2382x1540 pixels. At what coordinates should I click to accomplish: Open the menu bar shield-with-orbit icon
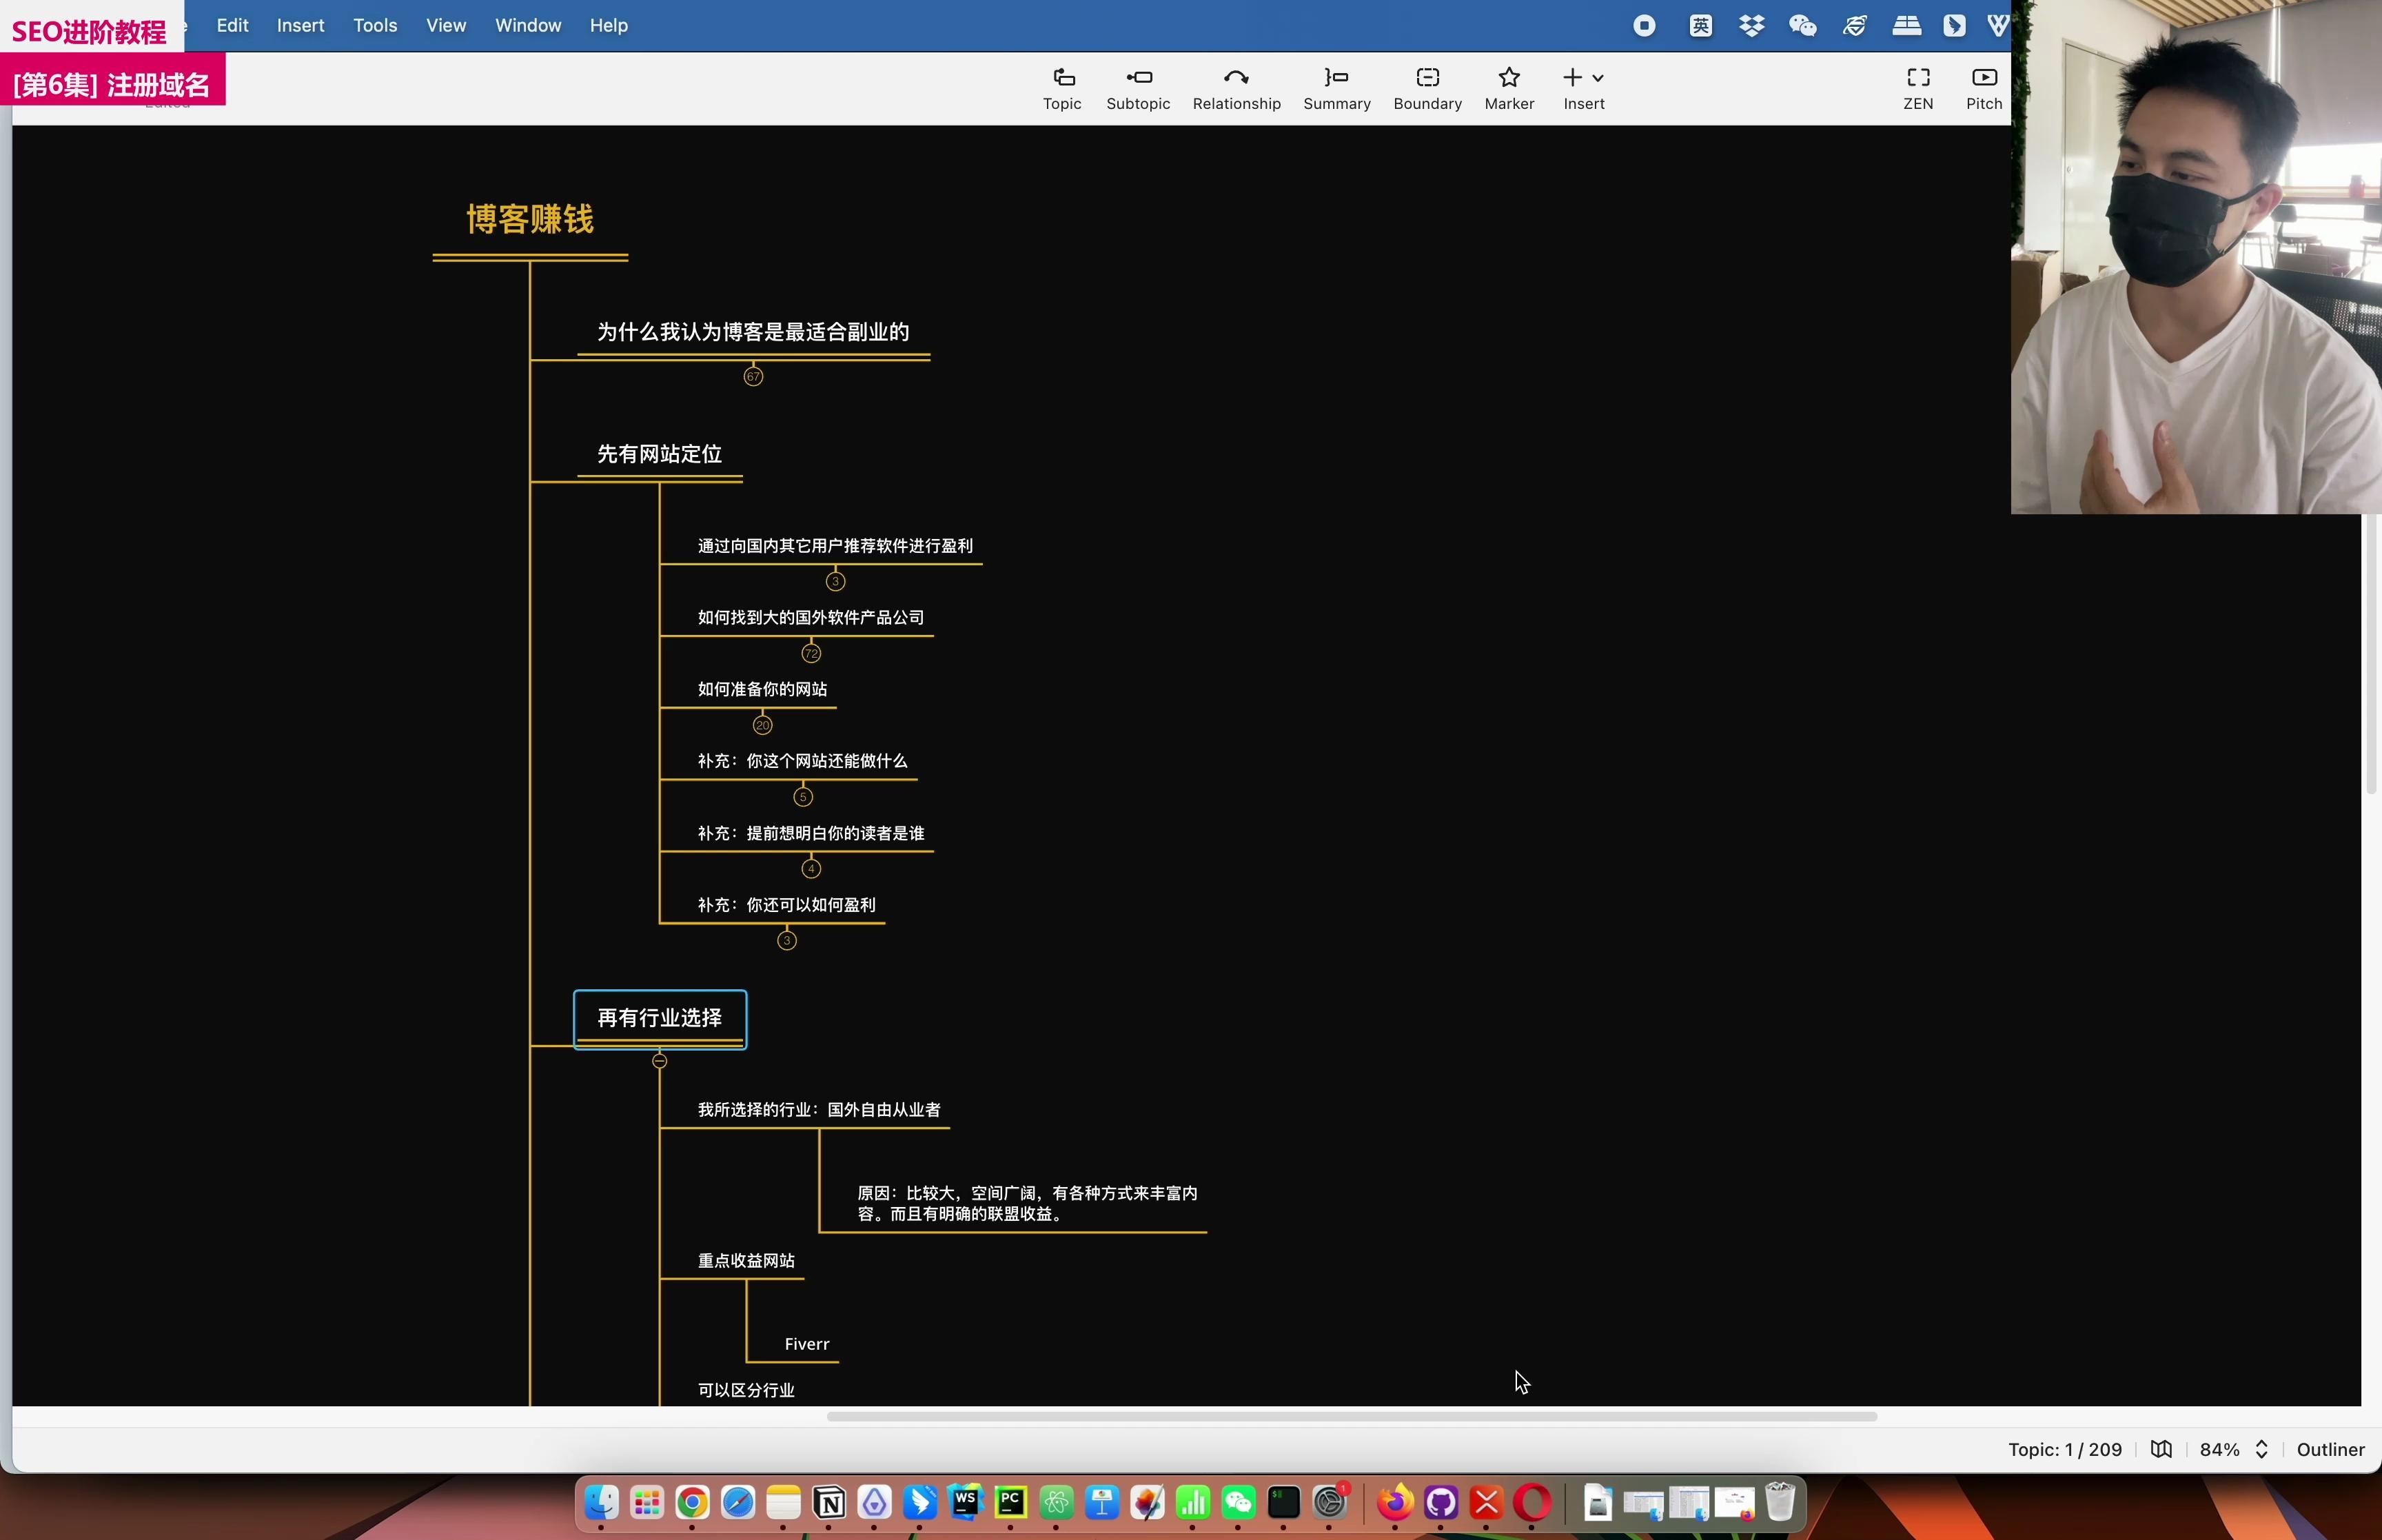1855,26
